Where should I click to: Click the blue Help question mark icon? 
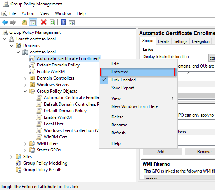(63, 22)
